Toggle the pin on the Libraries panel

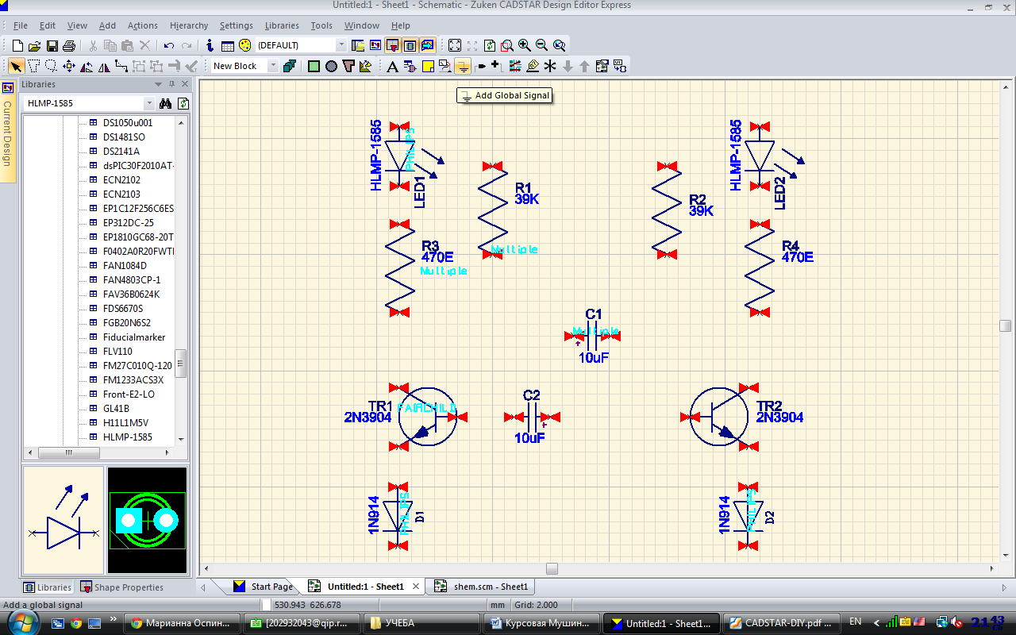coord(171,84)
